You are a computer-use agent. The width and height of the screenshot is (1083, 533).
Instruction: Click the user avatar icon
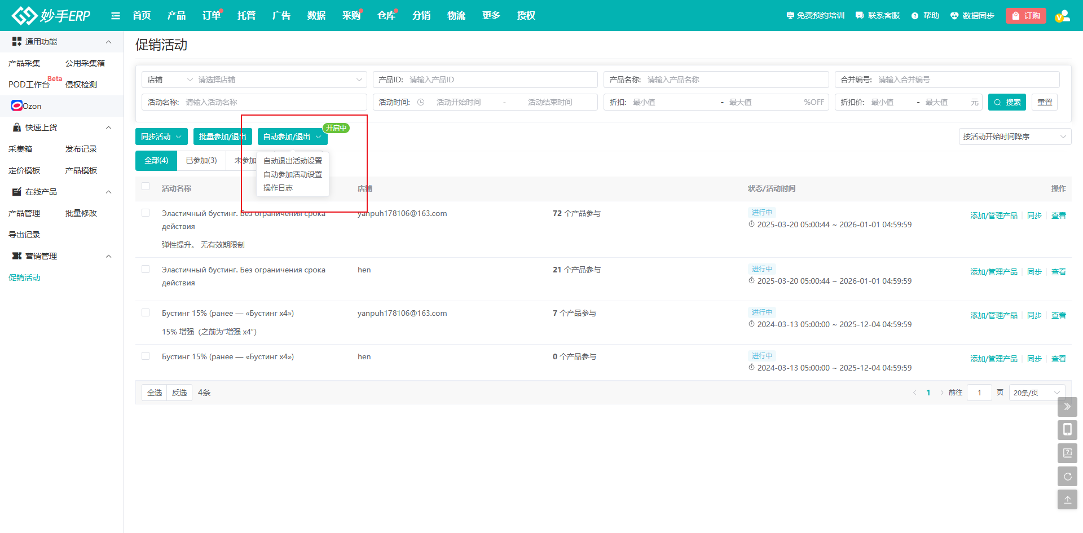pyautogui.click(x=1062, y=16)
